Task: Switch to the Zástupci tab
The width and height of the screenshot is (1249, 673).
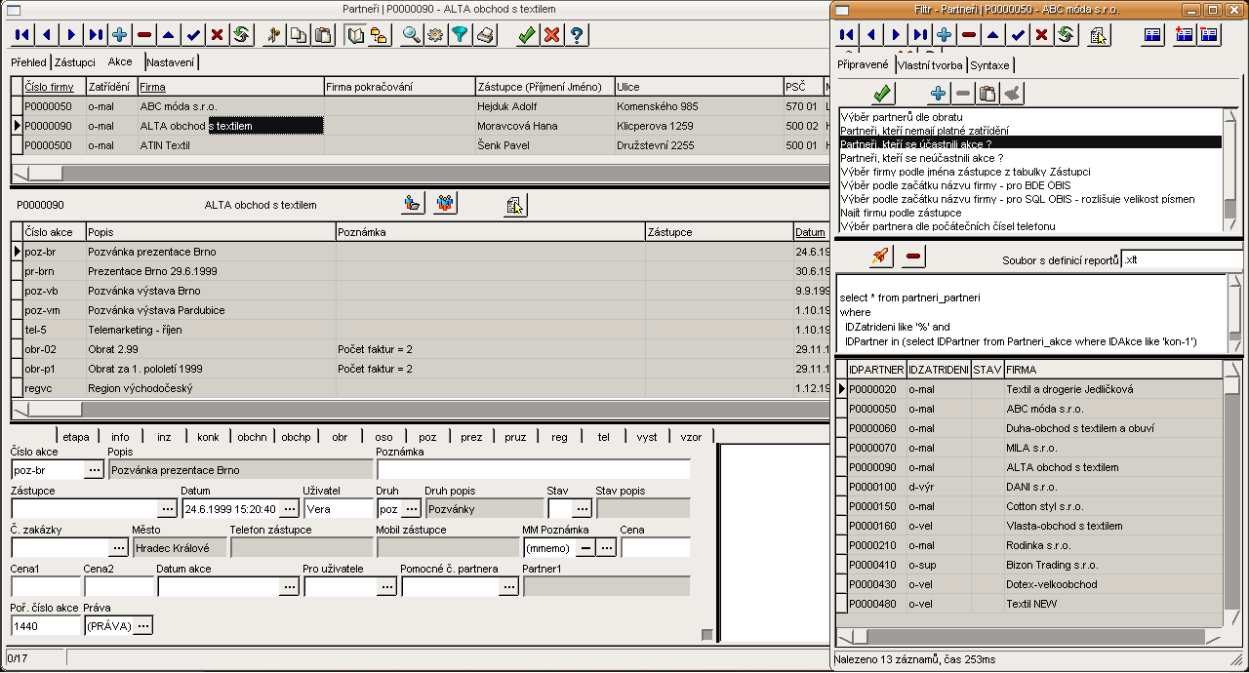Action: click(75, 62)
